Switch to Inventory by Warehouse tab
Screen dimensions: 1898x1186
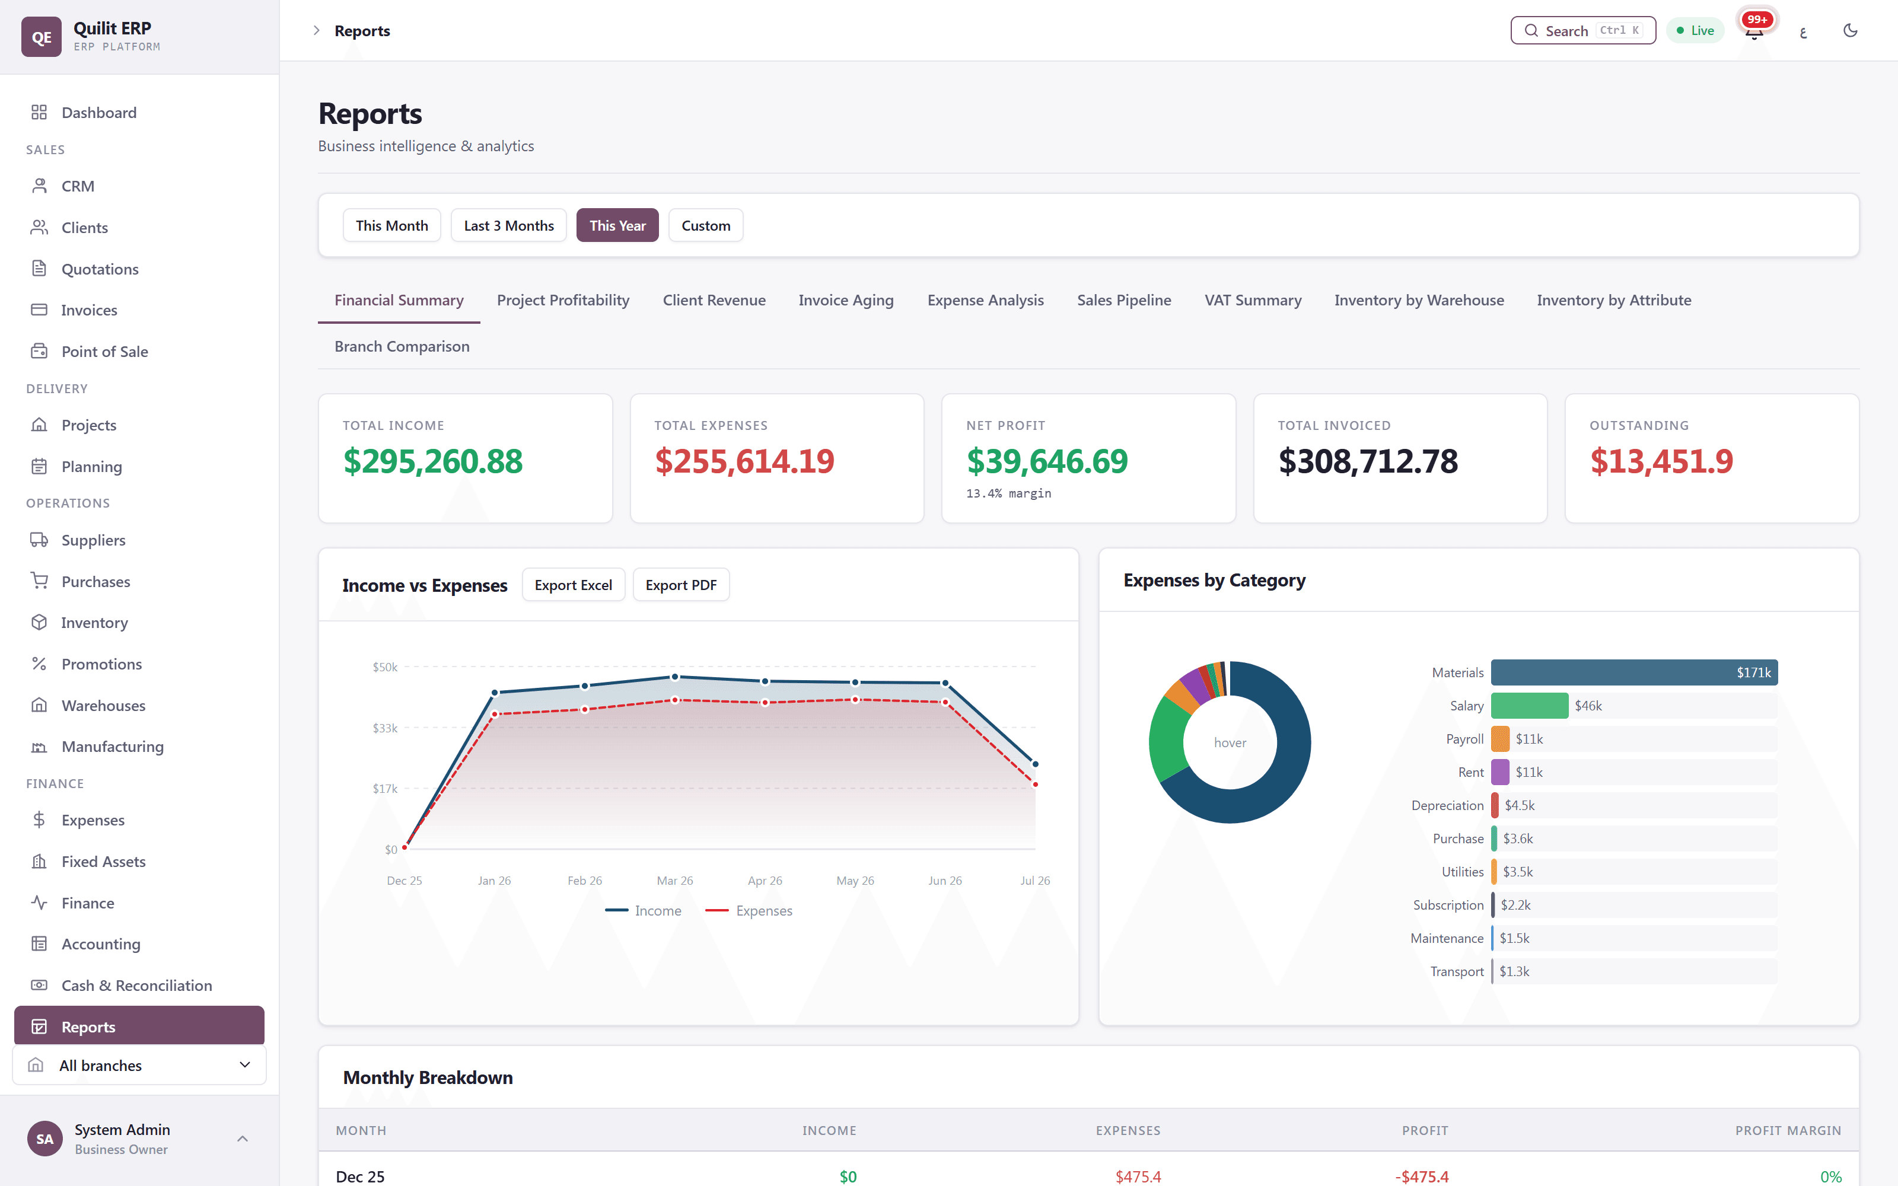1419,301
